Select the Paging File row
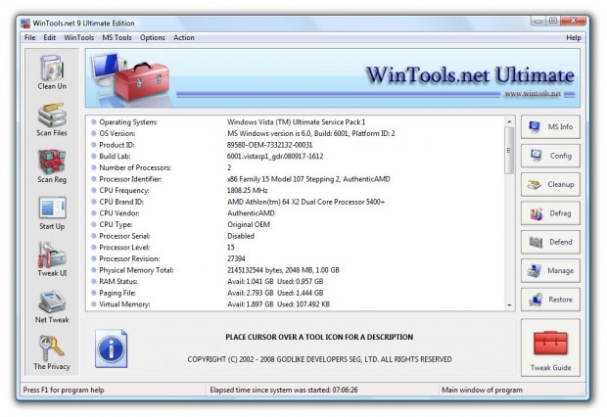607x417 pixels. tap(295, 293)
